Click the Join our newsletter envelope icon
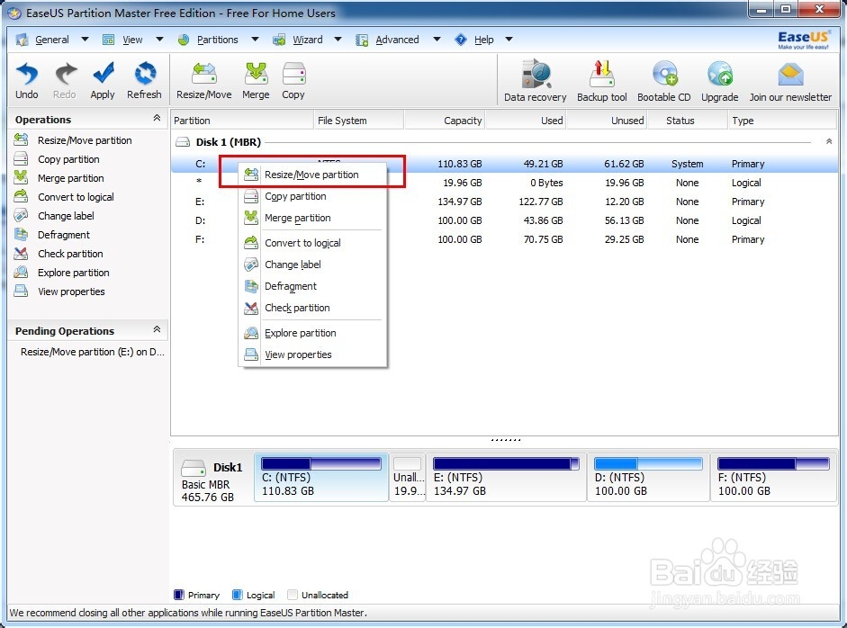 (x=791, y=75)
